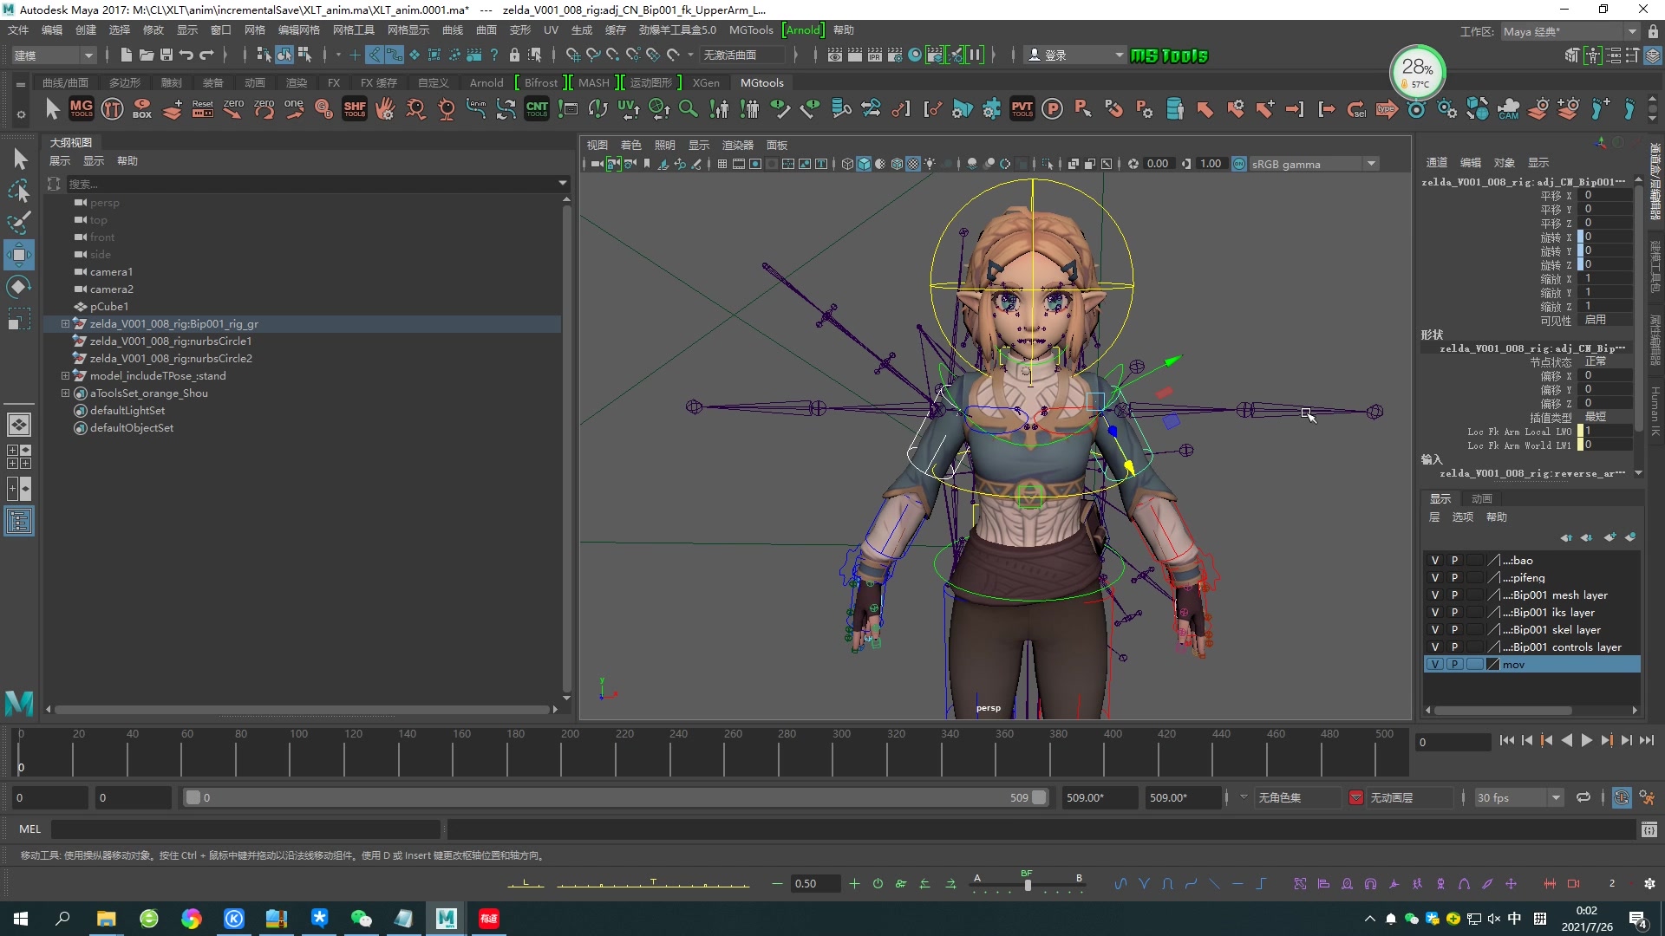Click the snap to grid plus icon
1665x936 pixels.
click(355, 55)
